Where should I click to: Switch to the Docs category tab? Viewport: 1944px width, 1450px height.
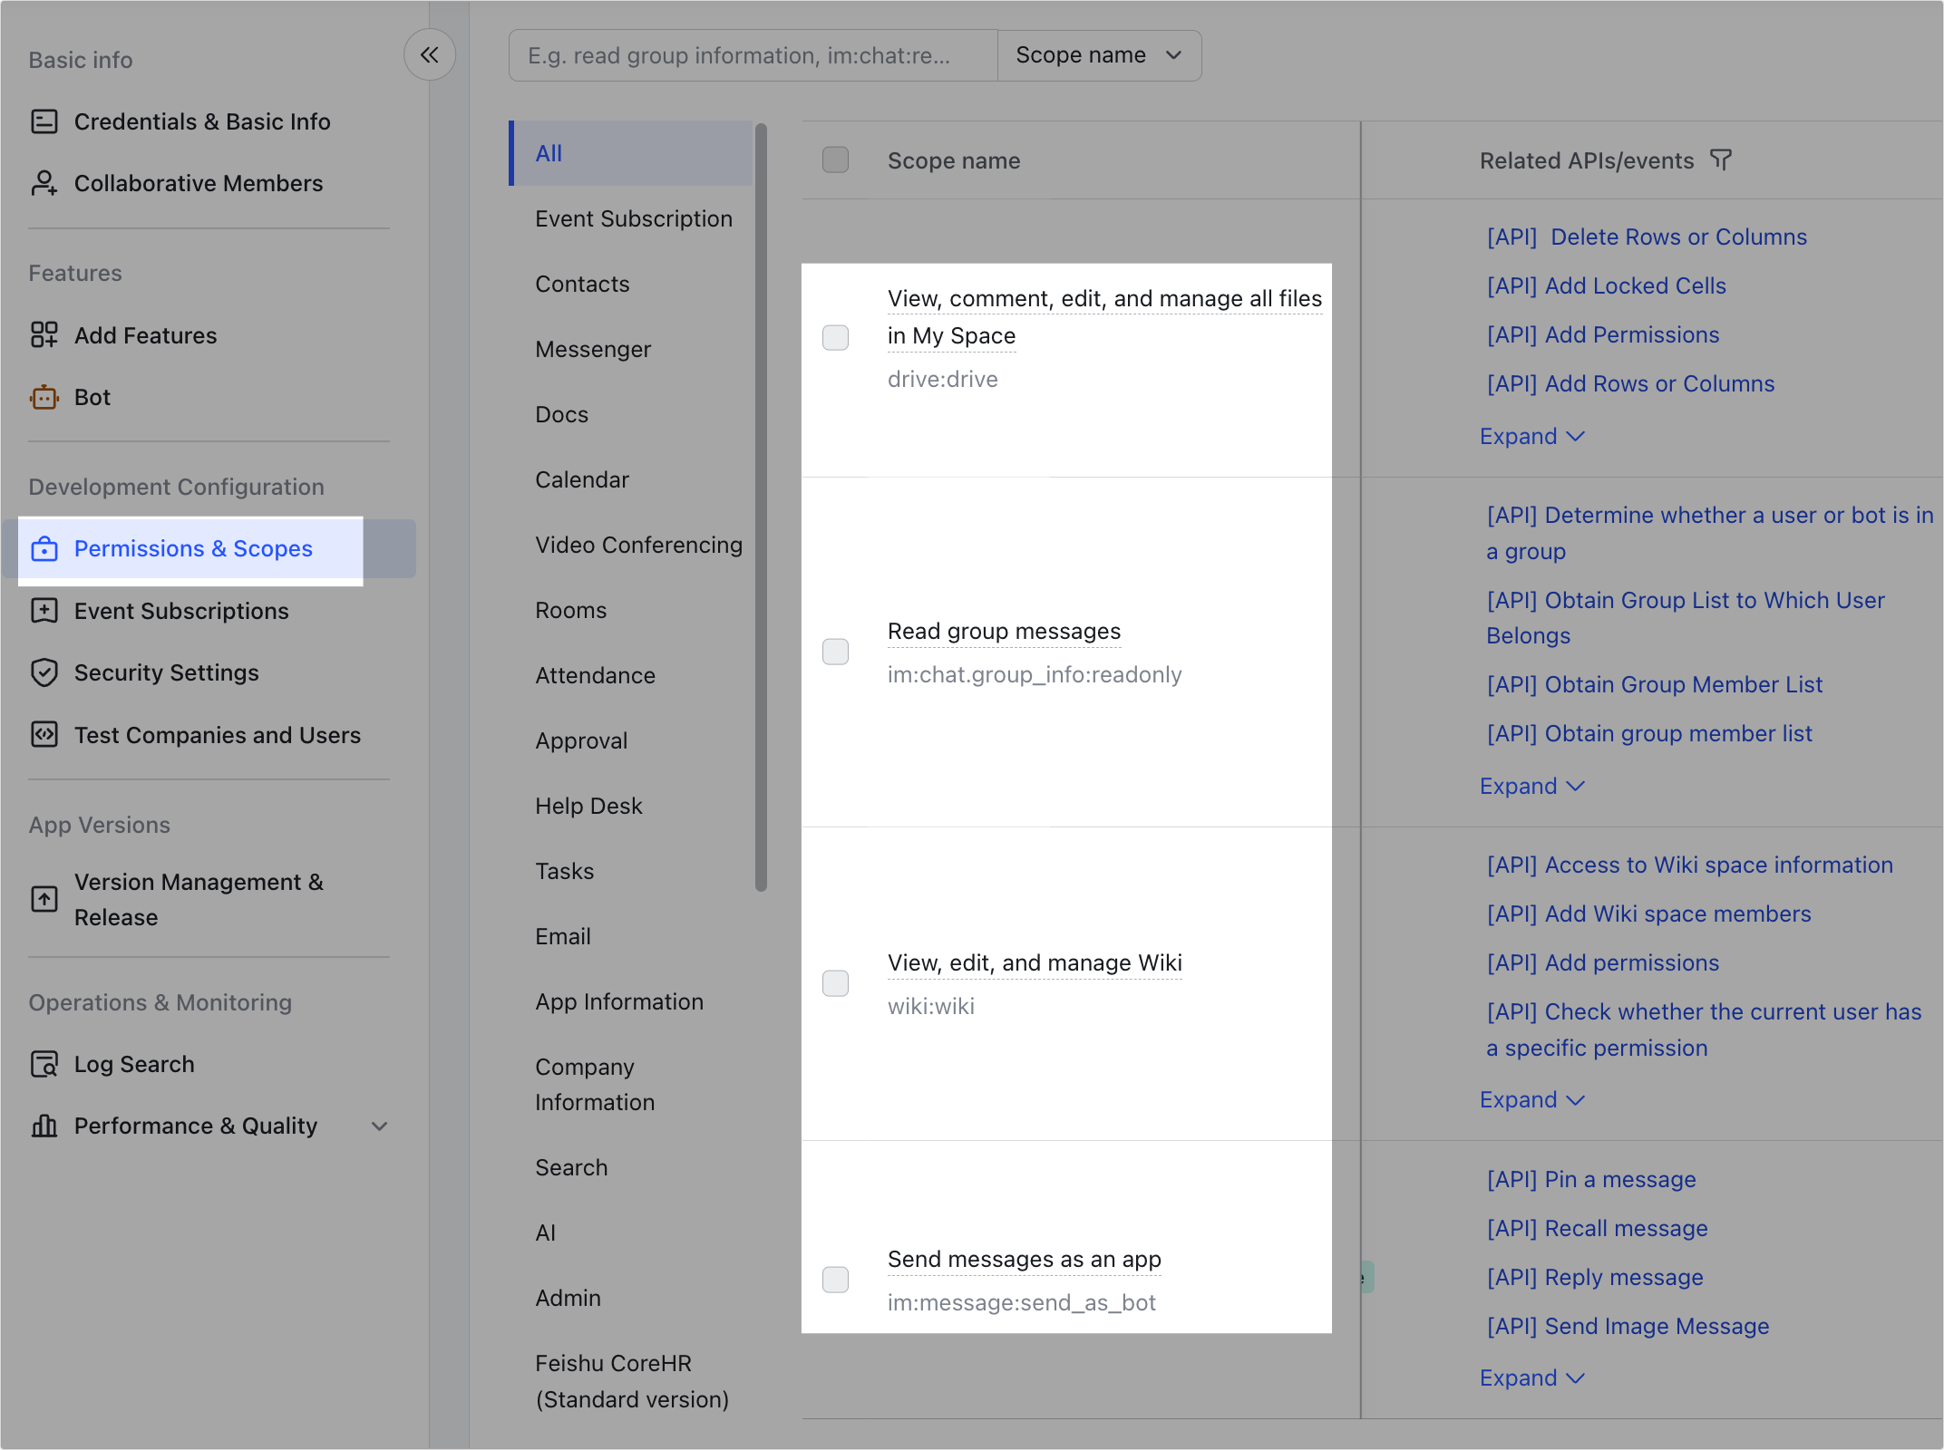[561, 414]
